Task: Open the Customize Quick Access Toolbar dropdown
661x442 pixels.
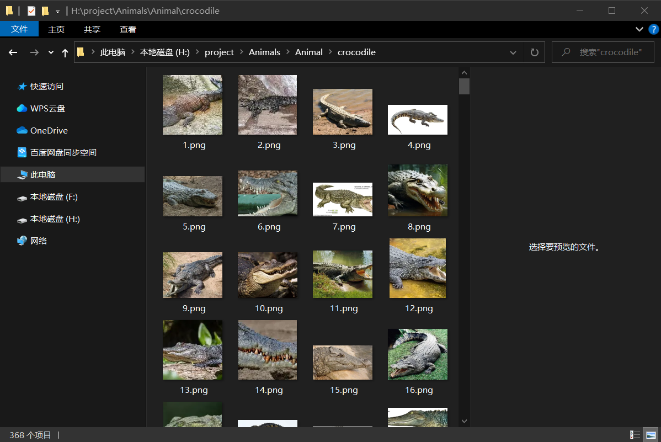Action: (58, 12)
